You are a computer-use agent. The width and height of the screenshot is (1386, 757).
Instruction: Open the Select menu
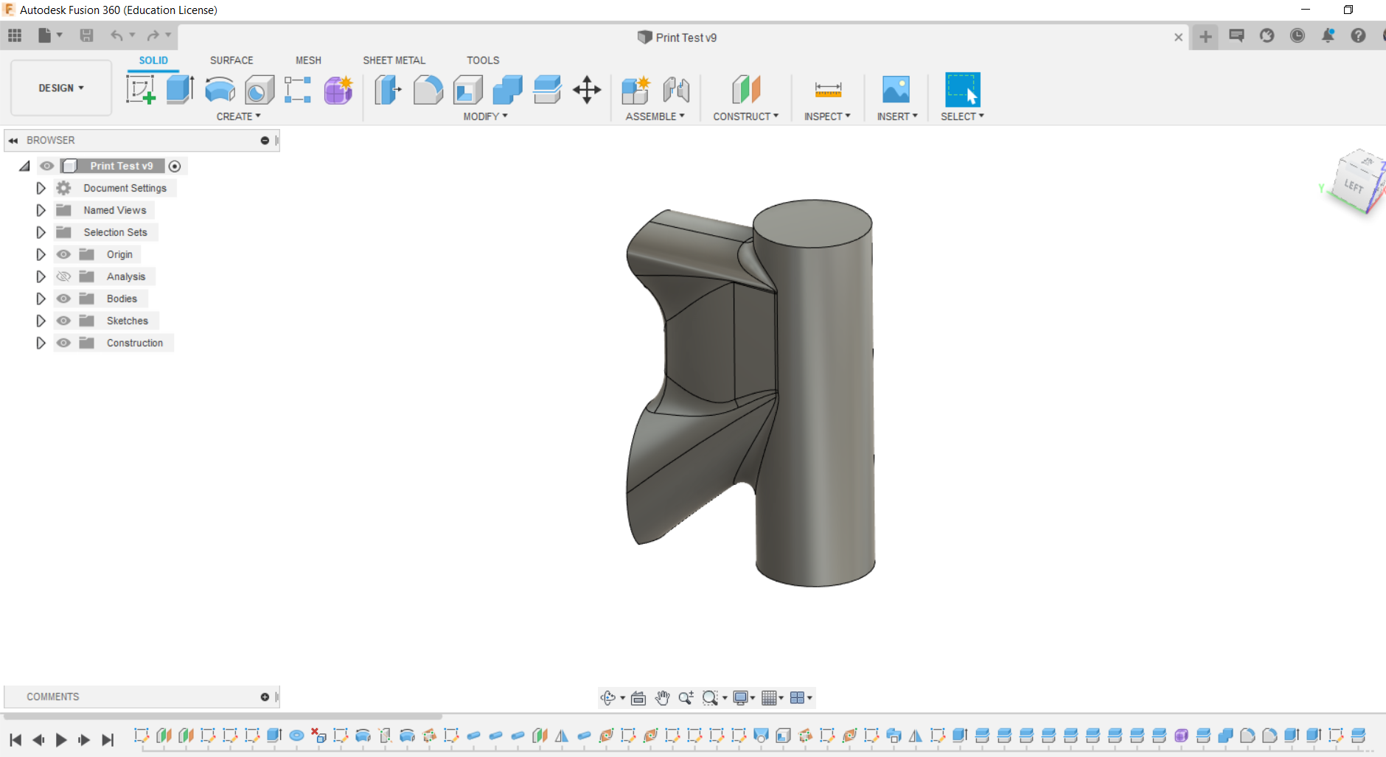[962, 116]
